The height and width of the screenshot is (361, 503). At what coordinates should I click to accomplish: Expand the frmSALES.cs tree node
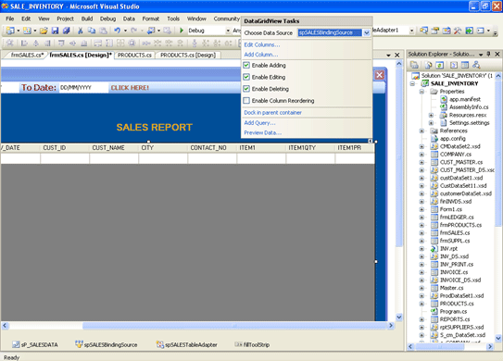tap(421, 232)
